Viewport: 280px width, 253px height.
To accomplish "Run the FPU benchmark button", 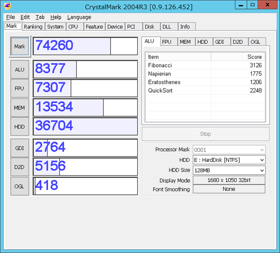I will click(x=20, y=89).
